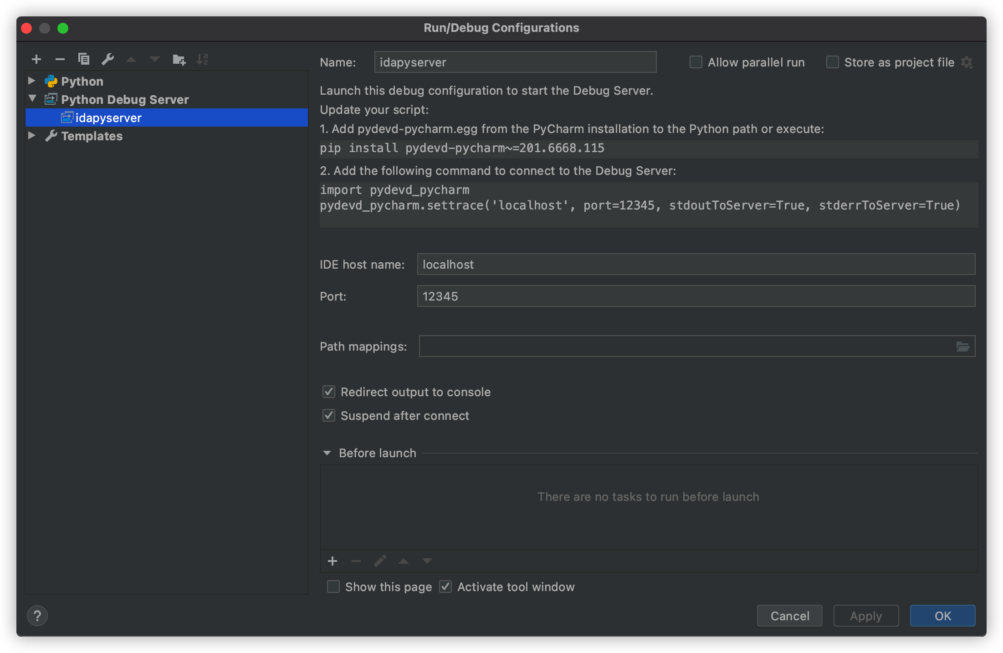Collapse the Python Debug Server node
This screenshot has height=653, width=1003.
point(32,99)
